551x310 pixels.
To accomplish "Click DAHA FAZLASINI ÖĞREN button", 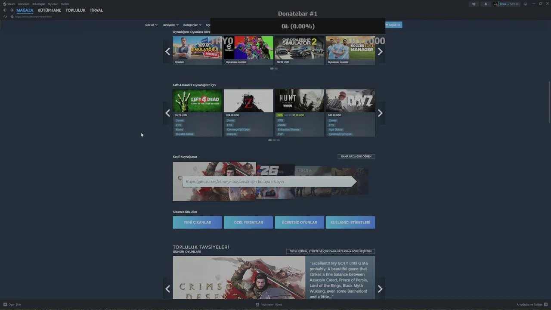I will (x=356, y=156).
